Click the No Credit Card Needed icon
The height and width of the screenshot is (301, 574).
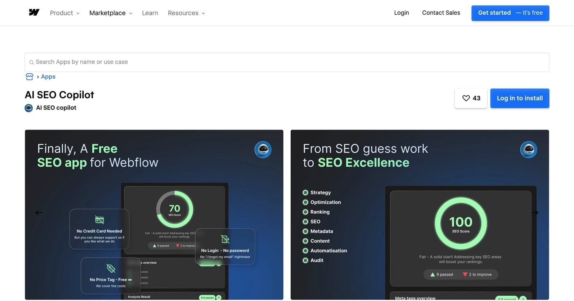99,220
